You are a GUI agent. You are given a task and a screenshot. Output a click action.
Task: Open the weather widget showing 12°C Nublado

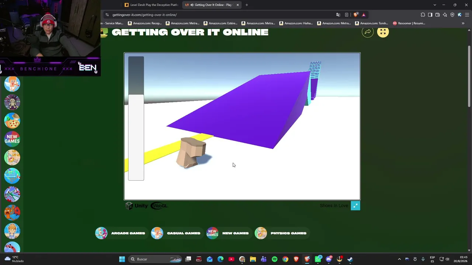point(14,259)
